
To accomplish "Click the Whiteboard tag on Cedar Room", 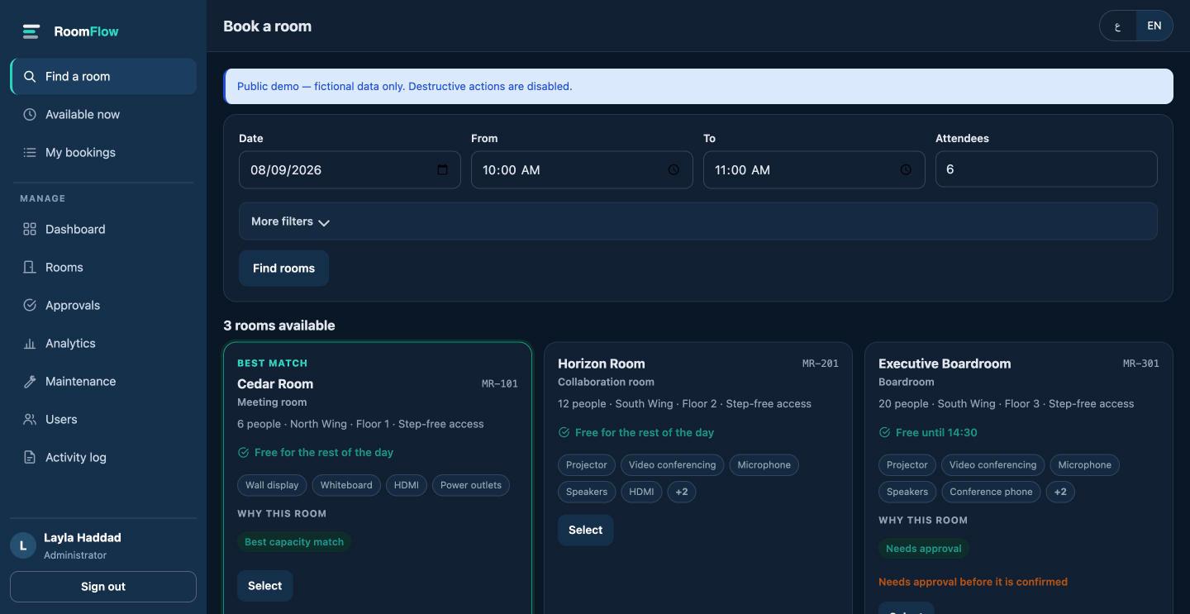I will tap(346, 485).
